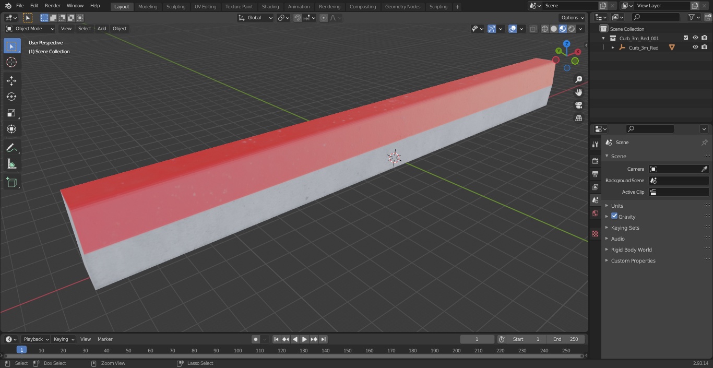Switch to the Geometry Nodes workspace tab

point(402,7)
